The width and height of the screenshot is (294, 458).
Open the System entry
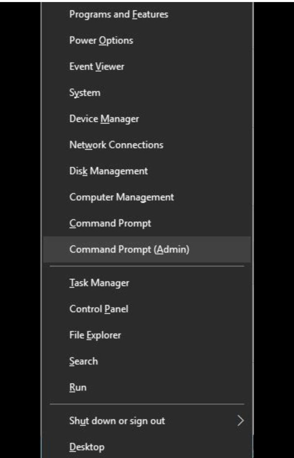click(85, 93)
